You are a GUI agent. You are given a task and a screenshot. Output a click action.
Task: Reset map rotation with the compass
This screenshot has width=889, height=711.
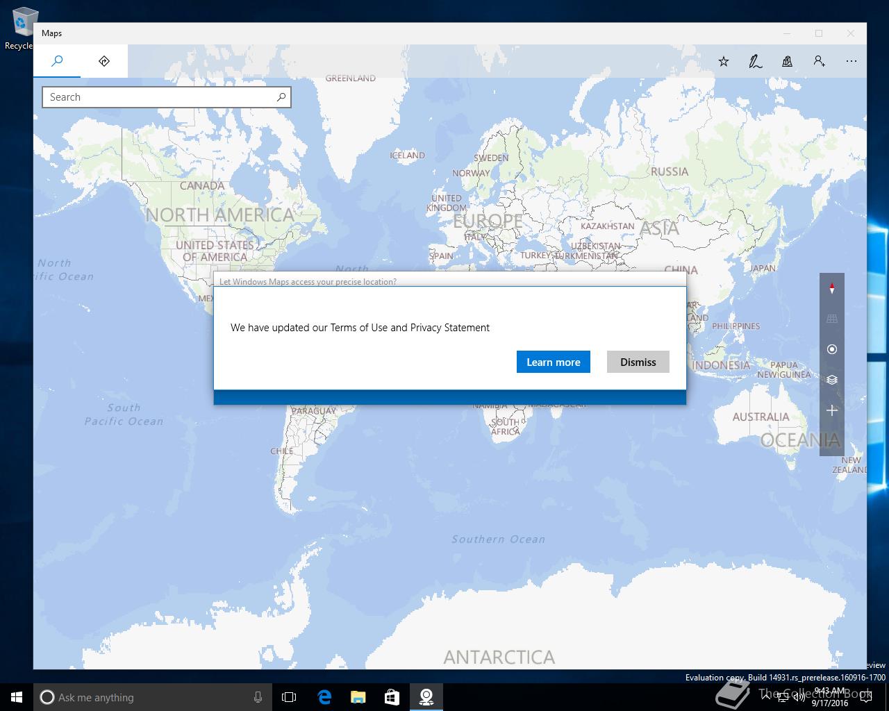click(x=832, y=288)
